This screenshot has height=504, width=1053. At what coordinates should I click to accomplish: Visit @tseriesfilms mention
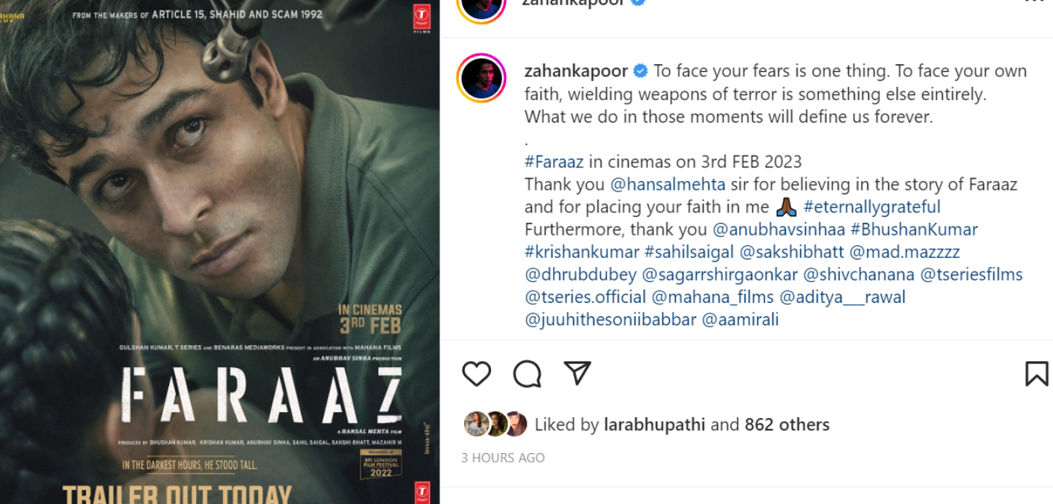[971, 274]
